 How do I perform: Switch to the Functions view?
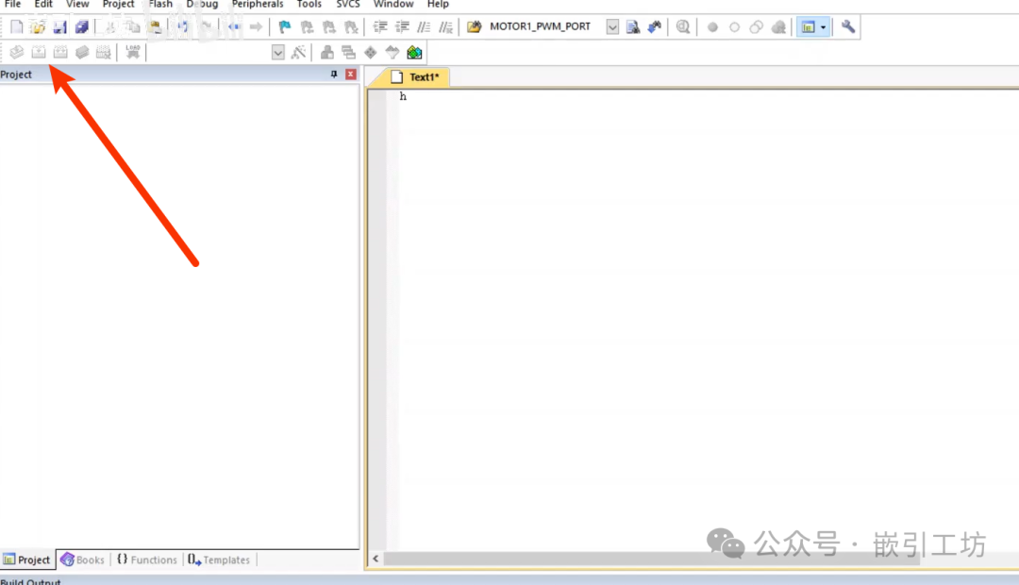click(146, 560)
